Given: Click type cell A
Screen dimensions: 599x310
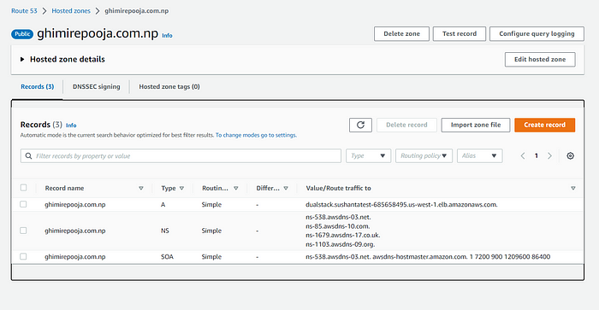Looking at the screenshot, I should pyautogui.click(x=163, y=205).
